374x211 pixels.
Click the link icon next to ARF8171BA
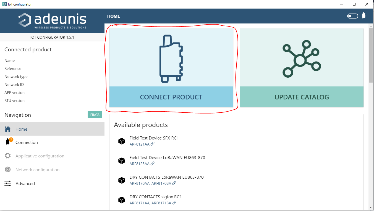click(174, 203)
